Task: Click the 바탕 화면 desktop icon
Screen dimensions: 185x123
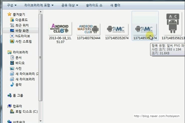Action: (12, 31)
